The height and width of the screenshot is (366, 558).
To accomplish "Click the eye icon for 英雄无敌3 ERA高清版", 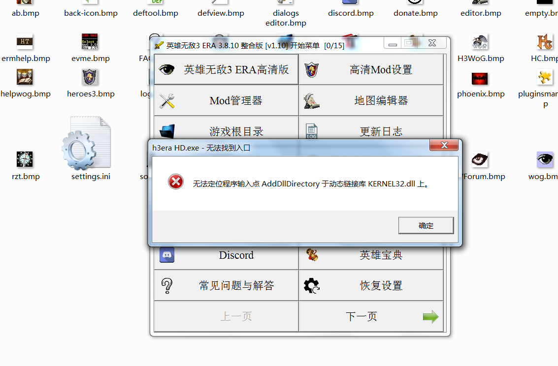I will tap(166, 69).
